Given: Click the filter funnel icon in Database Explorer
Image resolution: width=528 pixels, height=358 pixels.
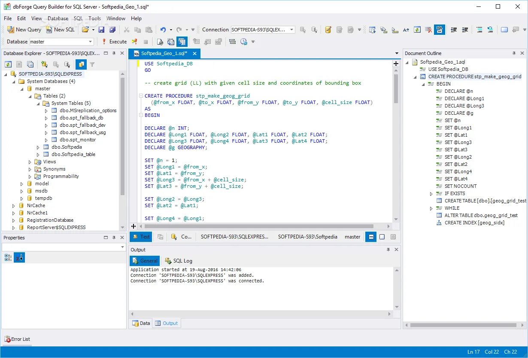Looking at the screenshot, I should click(x=92, y=64).
